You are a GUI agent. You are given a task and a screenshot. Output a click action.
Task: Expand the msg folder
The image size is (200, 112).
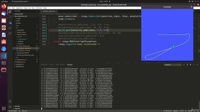[17, 26]
